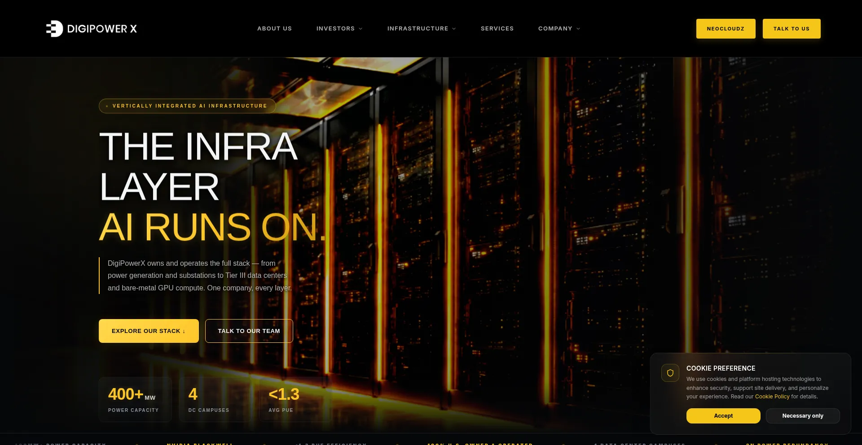
Task: Click the shield icon in cookie banner
Action: pyautogui.click(x=670, y=373)
